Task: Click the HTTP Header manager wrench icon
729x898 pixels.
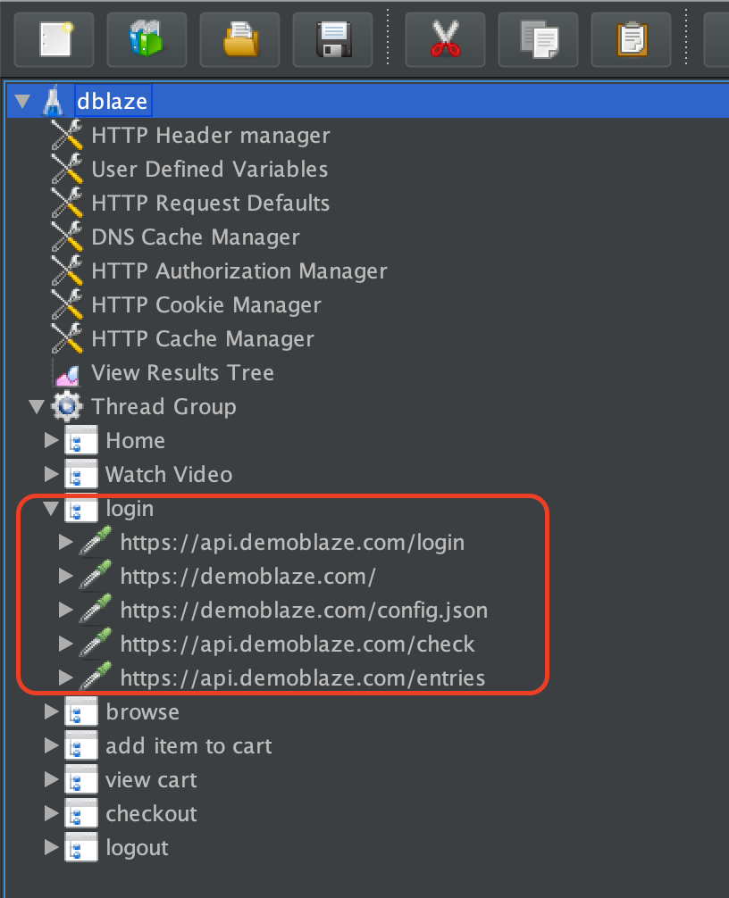Action: [x=67, y=135]
